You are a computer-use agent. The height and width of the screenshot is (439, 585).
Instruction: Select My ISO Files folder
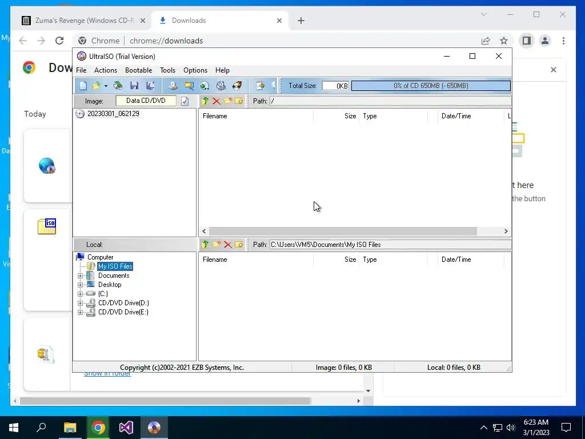coord(115,266)
